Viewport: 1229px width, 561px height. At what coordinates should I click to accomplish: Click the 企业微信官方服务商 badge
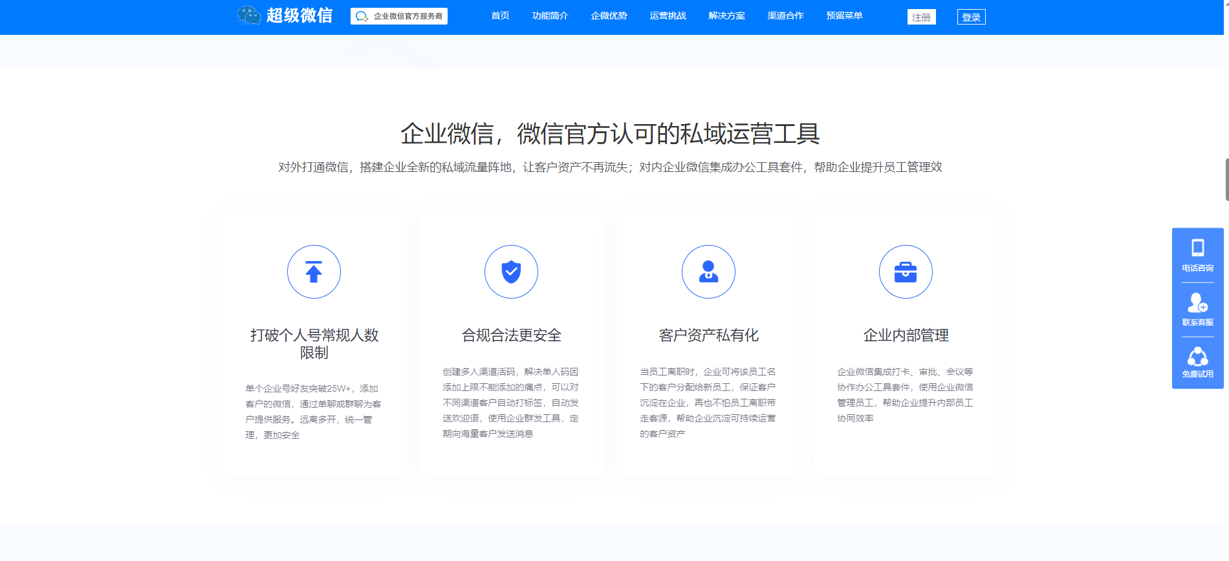pyautogui.click(x=399, y=16)
